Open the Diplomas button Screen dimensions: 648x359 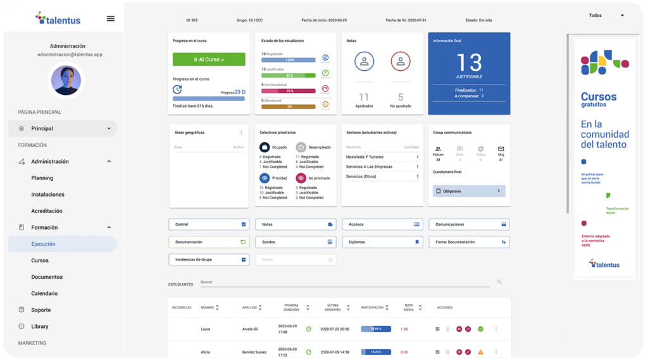point(382,242)
